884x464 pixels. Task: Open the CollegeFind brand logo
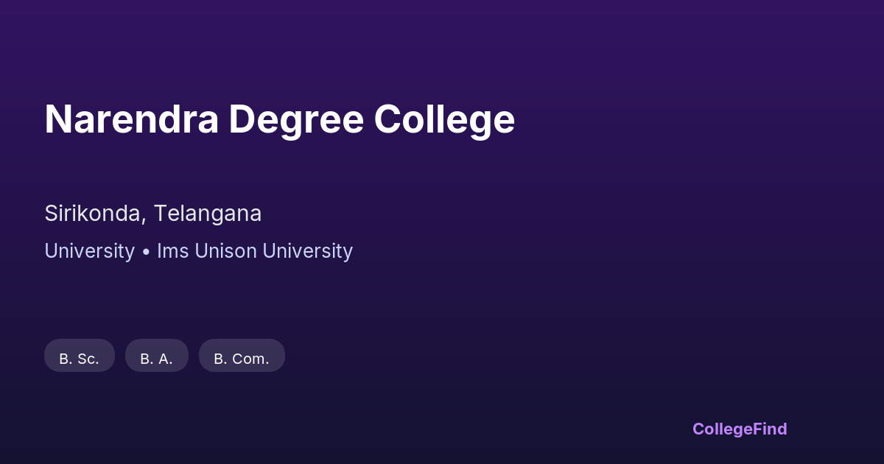coord(740,429)
